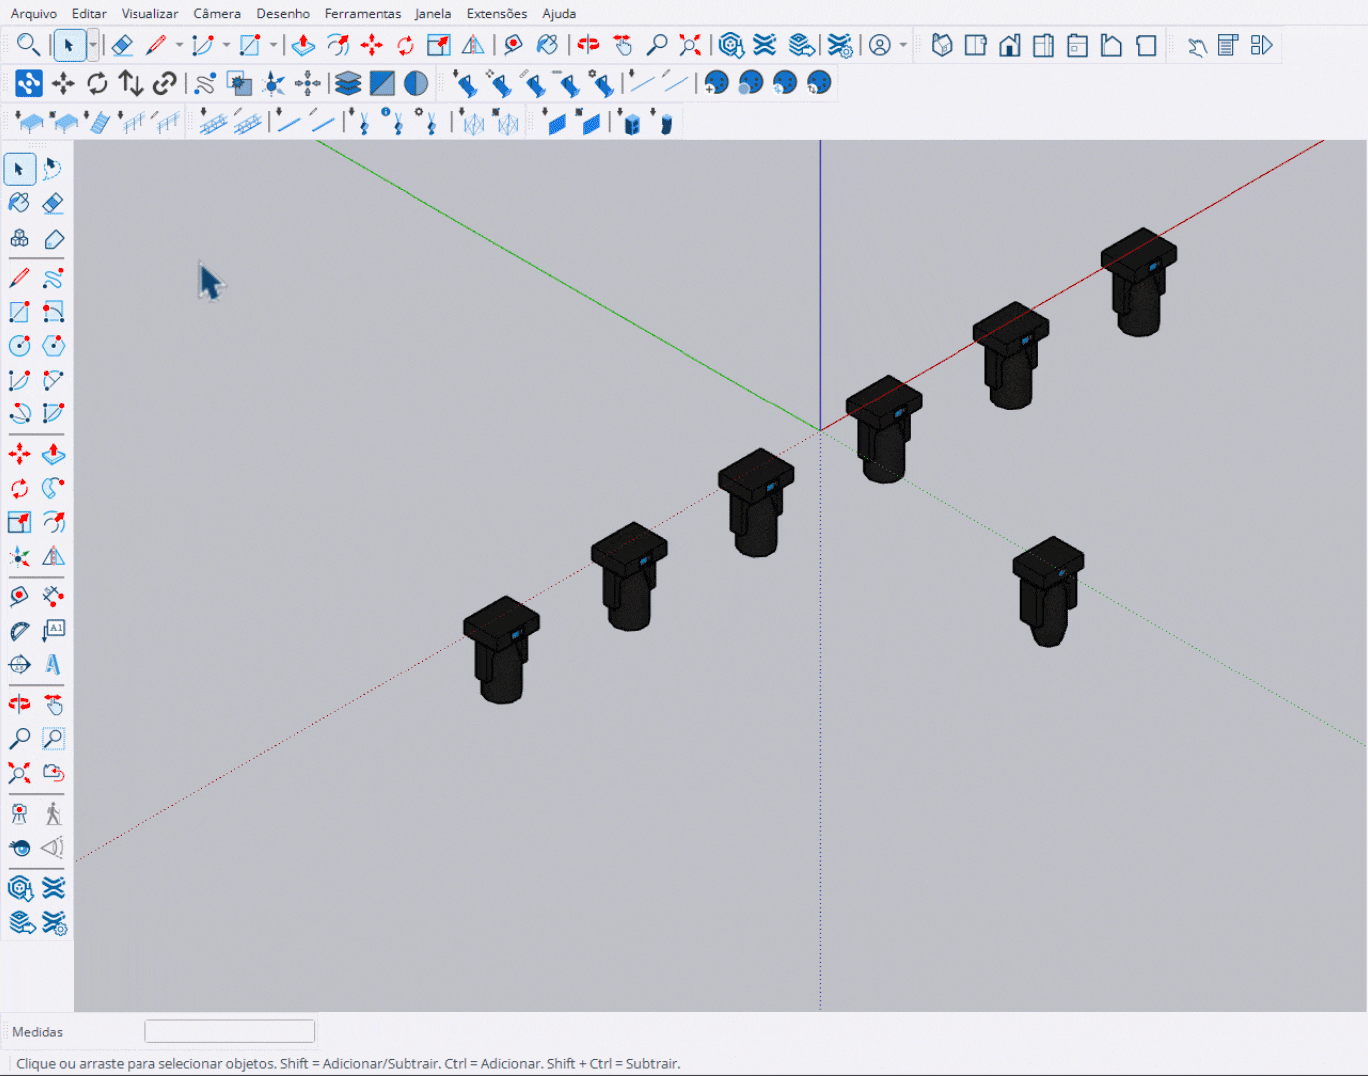This screenshot has width=1368, height=1076.
Task: Click the Search magnifier in top toolbar
Action: tap(28, 45)
